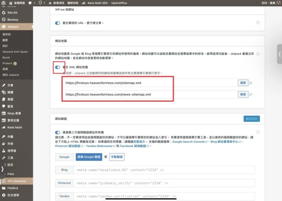The height and width of the screenshot is (201, 282).
Task: Click info icon in 網站地圖 section
Action: point(258,54)
